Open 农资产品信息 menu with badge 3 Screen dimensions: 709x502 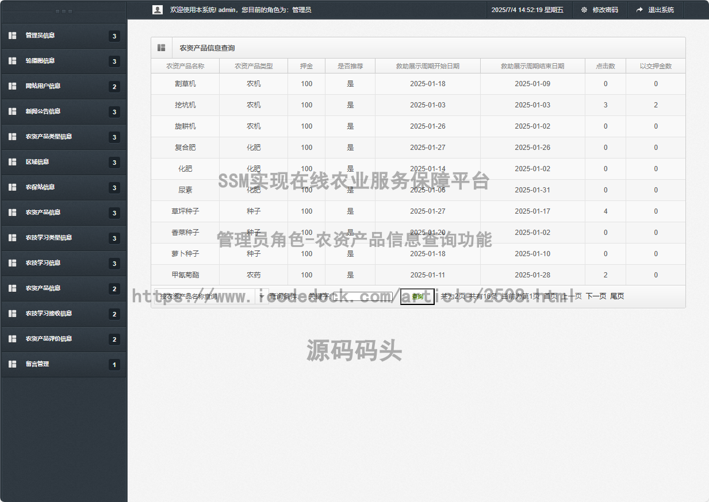pos(63,213)
